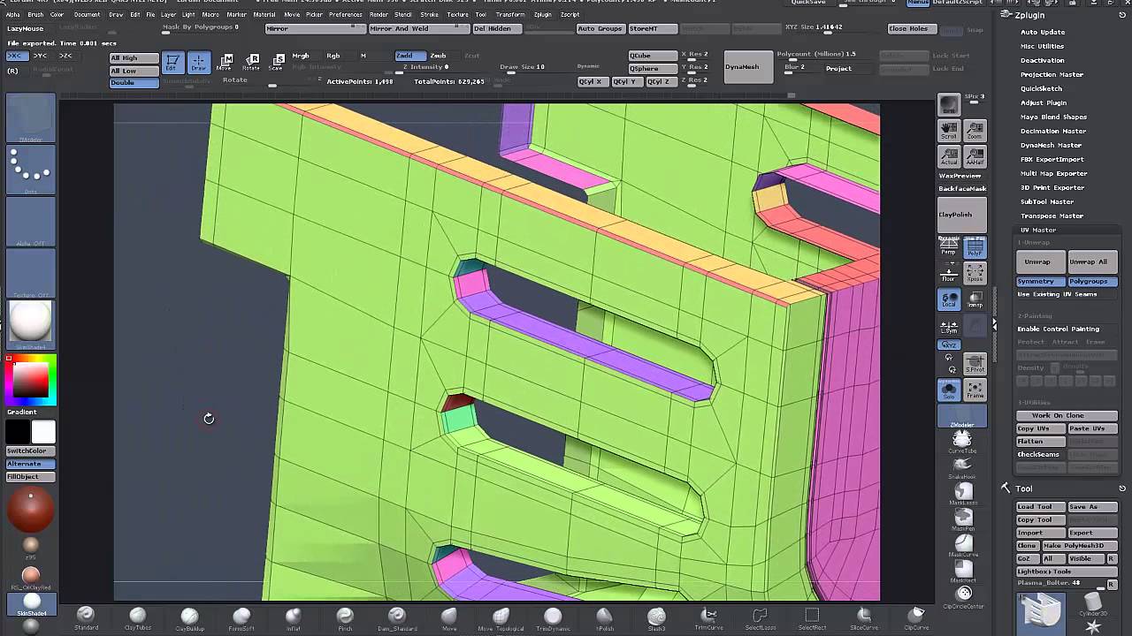
Task: Select the Rotate transform icon
Action: click(251, 62)
